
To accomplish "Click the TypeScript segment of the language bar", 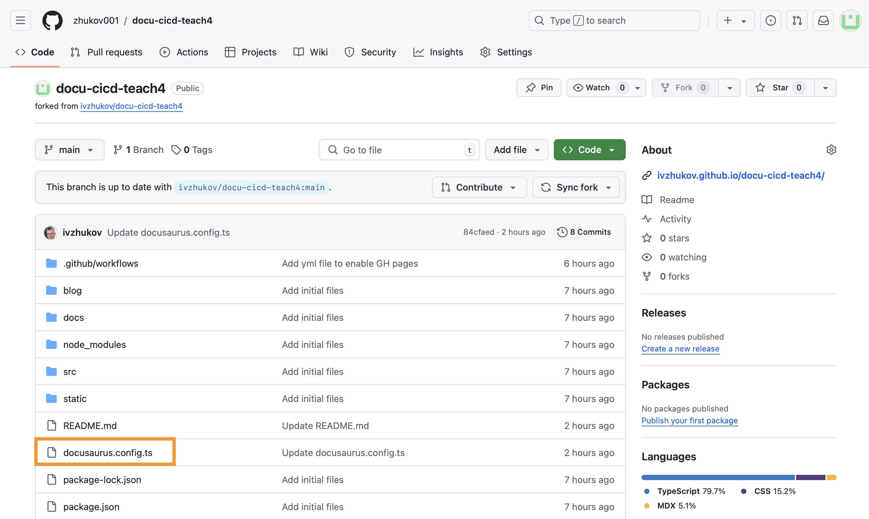I will [718, 477].
